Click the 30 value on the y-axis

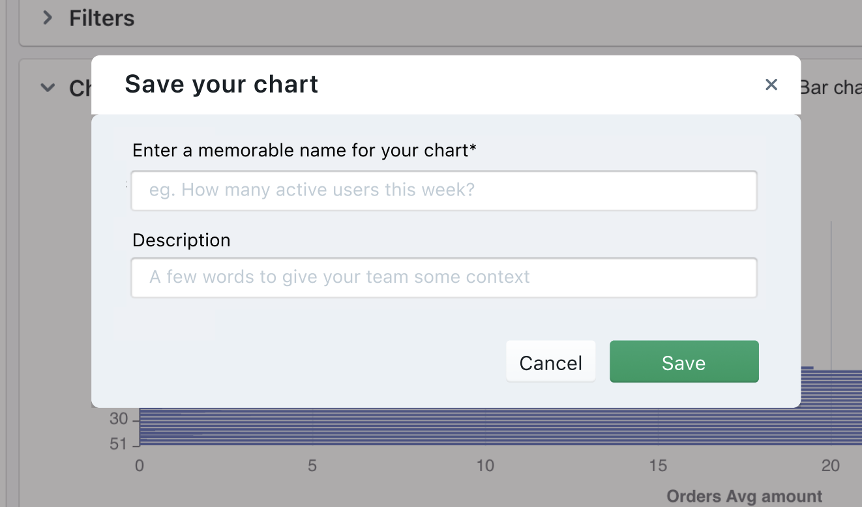coord(118,419)
